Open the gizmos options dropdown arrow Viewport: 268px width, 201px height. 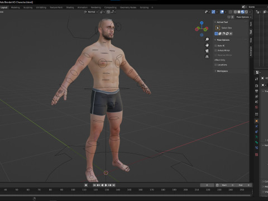click(217, 12)
